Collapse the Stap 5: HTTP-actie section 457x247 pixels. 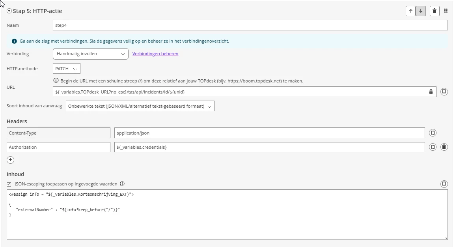[9, 11]
